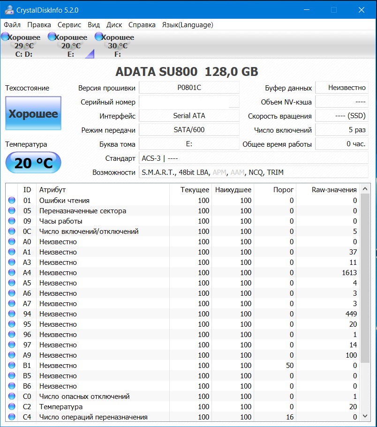377x427 pixels.
Task: Click the status orb for attribute A6
Action: (12, 293)
